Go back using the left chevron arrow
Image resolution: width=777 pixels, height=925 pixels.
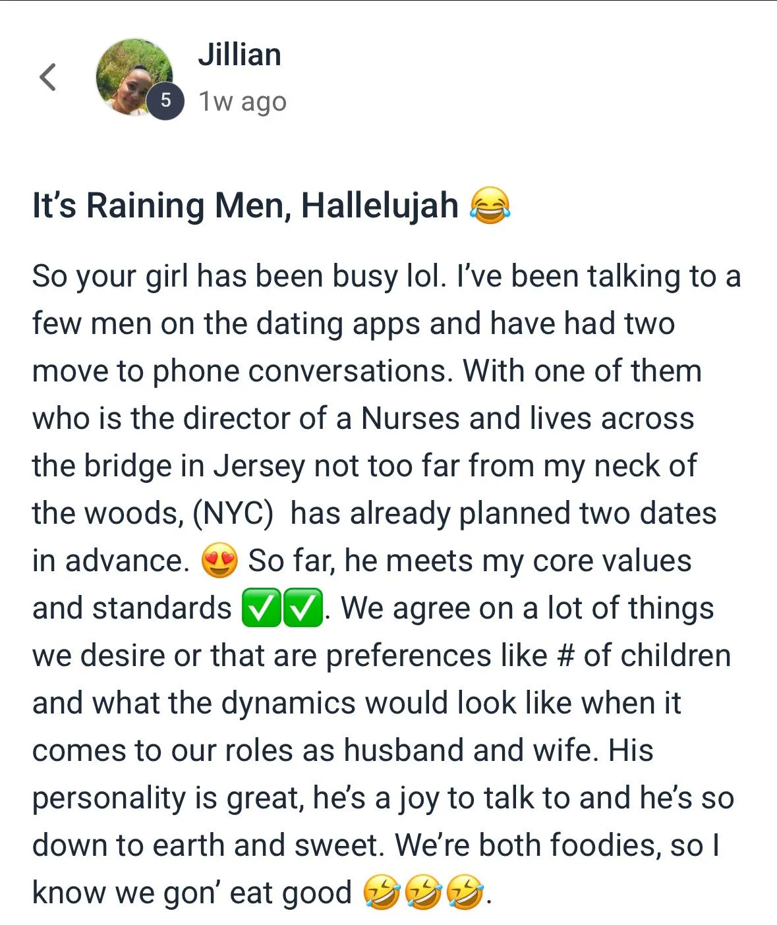coord(47,77)
